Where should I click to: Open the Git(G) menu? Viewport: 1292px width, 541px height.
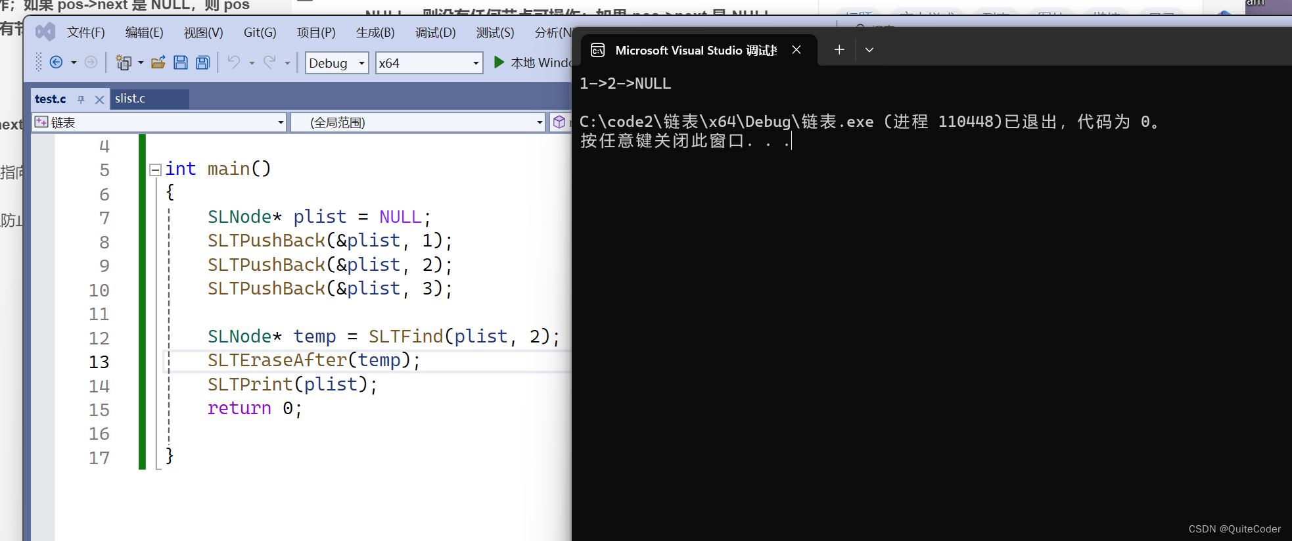[260, 32]
